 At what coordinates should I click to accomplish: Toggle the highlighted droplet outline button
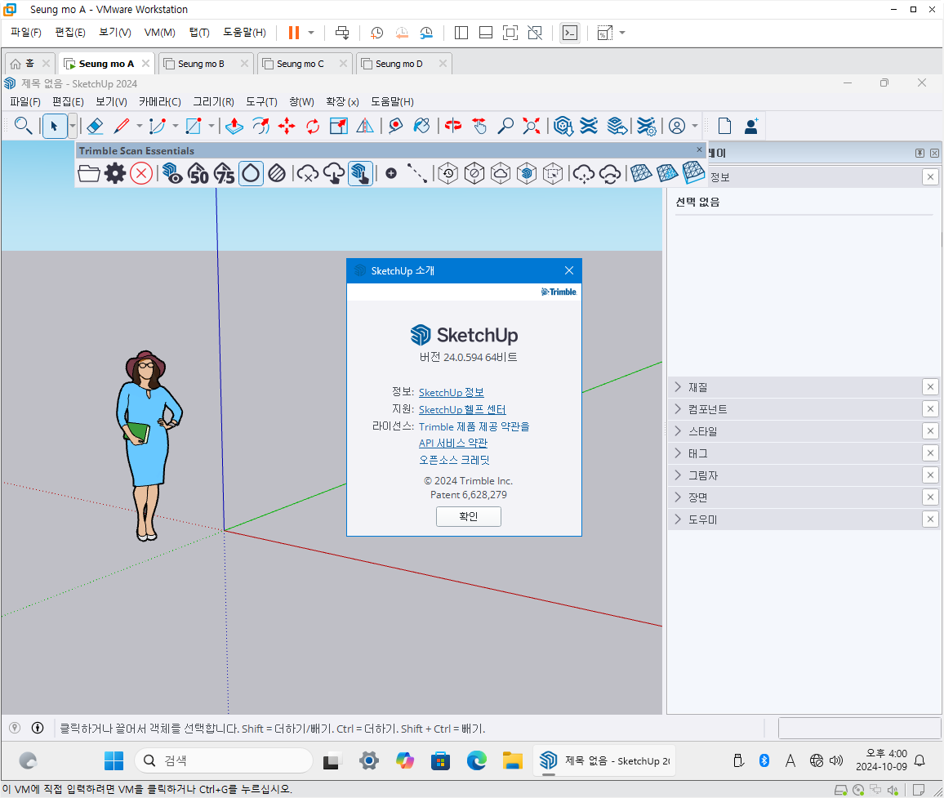pyautogui.click(x=251, y=173)
